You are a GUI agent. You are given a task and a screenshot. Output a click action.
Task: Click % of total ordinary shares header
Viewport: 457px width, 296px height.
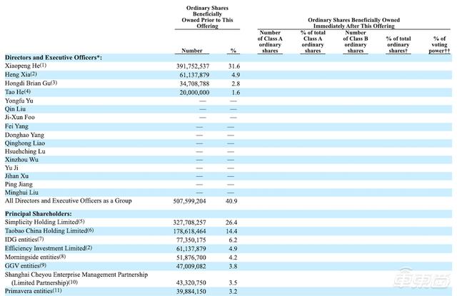(398, 44)
